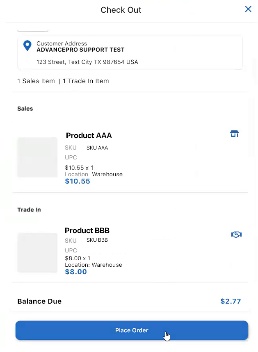Open the Product AAA image thumbnail

(37, 157)
